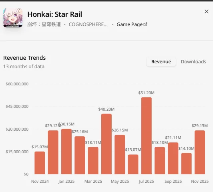The image size is (213, 192).
Task: Click the bar labeled $25.16M
Action: (x=80, y=155)
